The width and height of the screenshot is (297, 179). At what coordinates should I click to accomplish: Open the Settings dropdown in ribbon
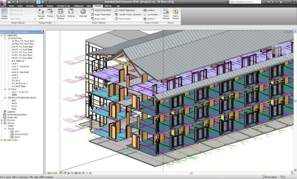[71, 13]
